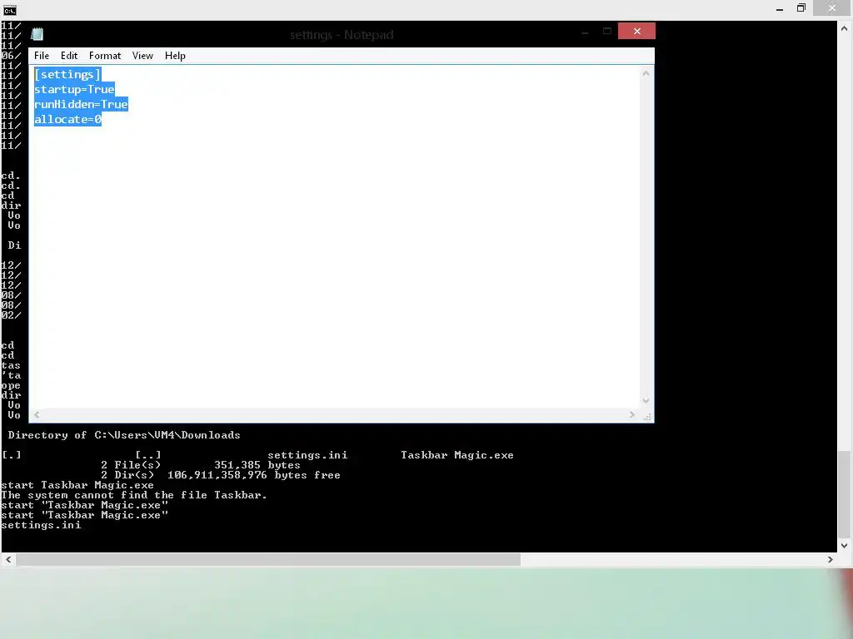Click the Notepad app icon in title bar
Viewport: 853px width, 639px height.
(x=37, y=34)
